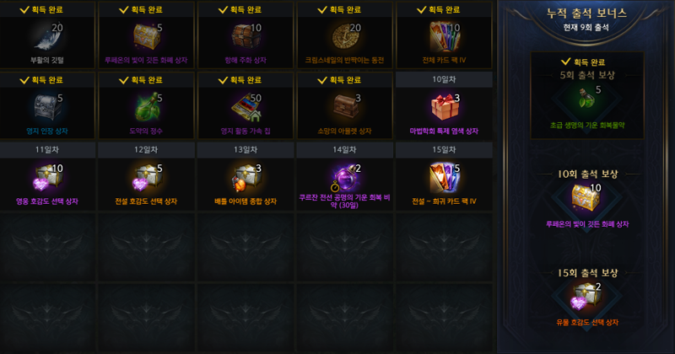This screenshot has height=354, width=675.
Task: Select the 항해 주화 상자 chest icon
Action: coord(246,36)
